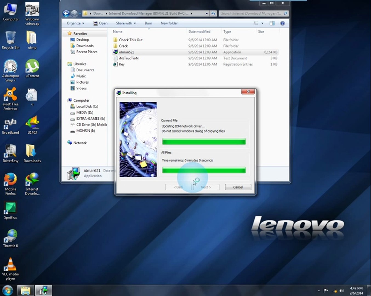The width and height of the screenshot is (371, 296).
Task: Select EXTRA-GAMES (E:) drive
Action: click(90, 119)
